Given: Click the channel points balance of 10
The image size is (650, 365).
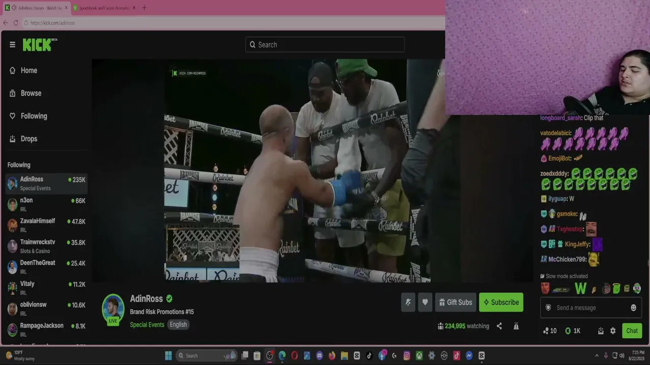Looking at the screenshot, I should [x=549, y=331].
